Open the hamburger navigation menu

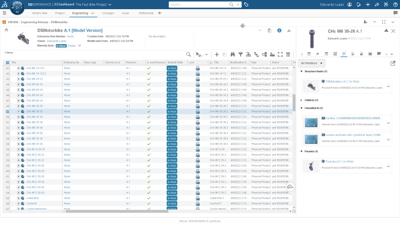(x=4, y=13)
